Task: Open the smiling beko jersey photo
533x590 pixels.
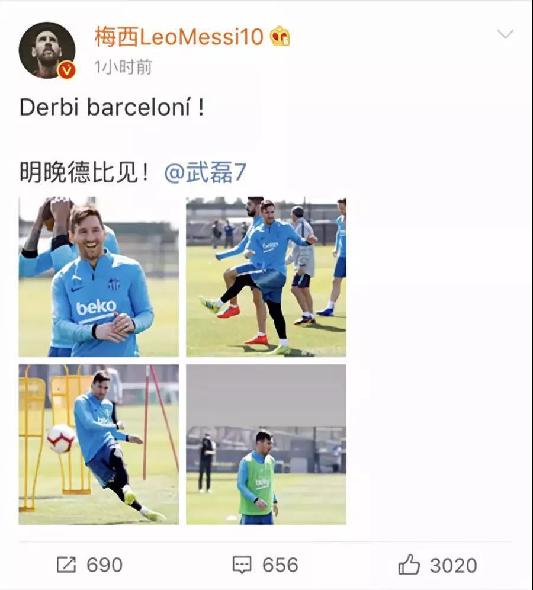Action: pos(98,277)
